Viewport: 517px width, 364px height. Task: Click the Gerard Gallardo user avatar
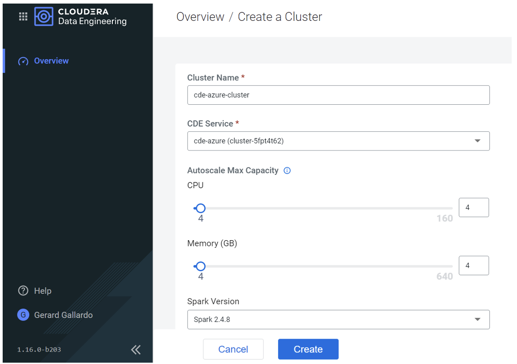[x=23, y=315]
